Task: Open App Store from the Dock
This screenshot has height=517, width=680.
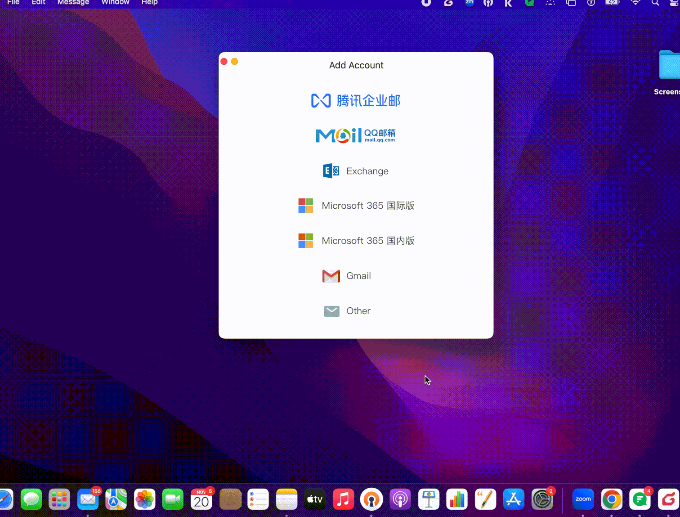Action: point(514,499)
